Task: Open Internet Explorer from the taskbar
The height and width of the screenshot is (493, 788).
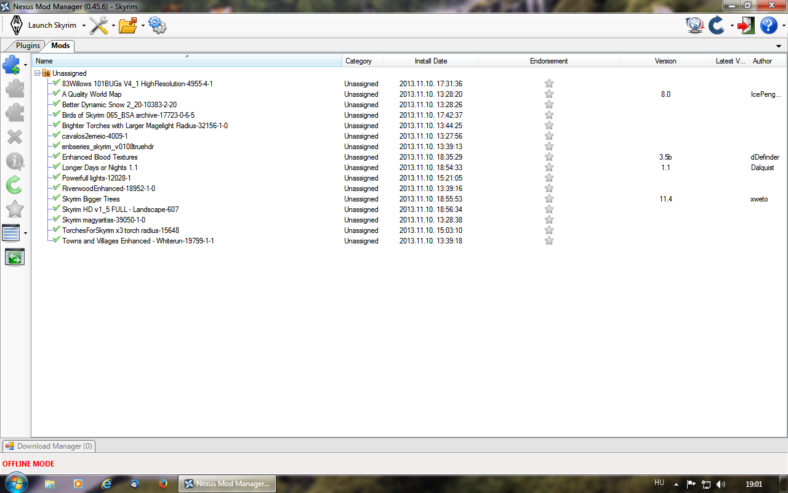Action: (106, 484)
